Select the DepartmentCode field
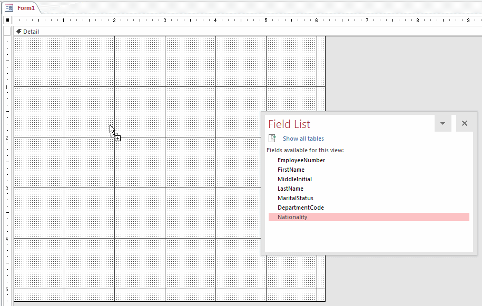Image resolution: width=482 pixels, height=306 pixels. click(369, 208)
